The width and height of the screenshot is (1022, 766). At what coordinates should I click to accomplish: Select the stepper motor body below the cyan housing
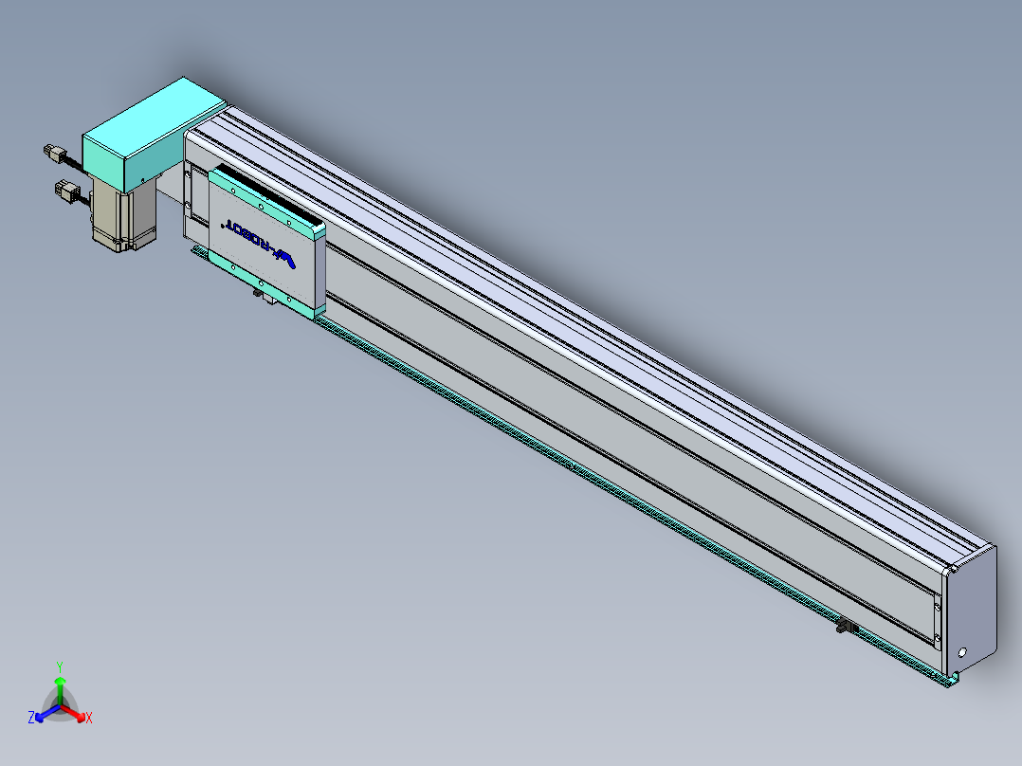pos(124,213)
